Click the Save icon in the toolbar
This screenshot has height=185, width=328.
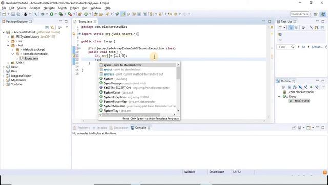pos(13,14)
